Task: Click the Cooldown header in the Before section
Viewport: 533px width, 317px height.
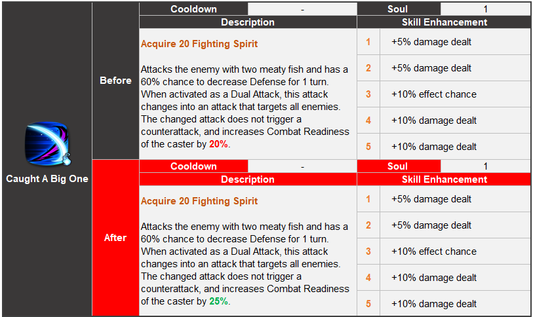Action: (x=193, y=9)
